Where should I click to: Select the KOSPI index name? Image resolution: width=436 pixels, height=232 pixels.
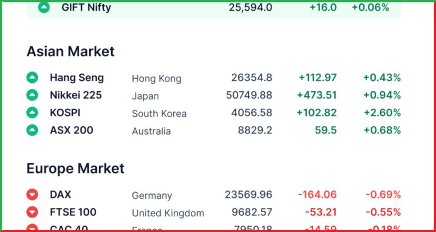(65, 113)
